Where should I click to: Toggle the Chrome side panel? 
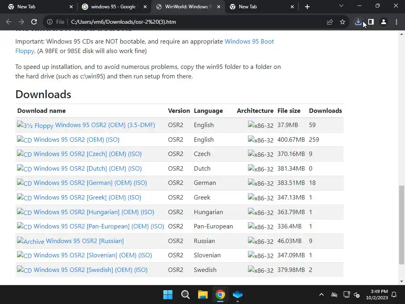tap(371, 22)
